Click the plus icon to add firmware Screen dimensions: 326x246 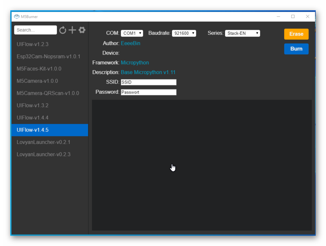point(72,30)
